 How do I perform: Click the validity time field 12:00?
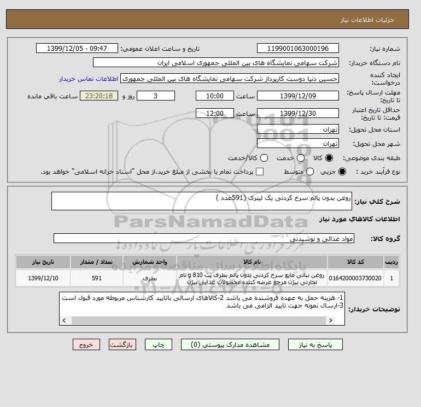click(215, 113)
